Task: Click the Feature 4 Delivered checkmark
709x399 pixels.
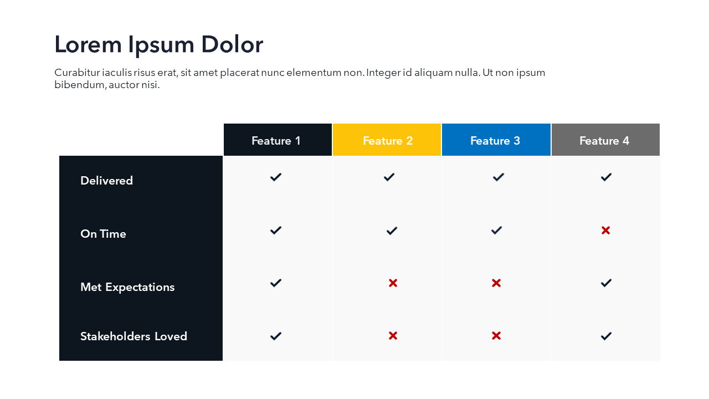Action: coord(606,177)
